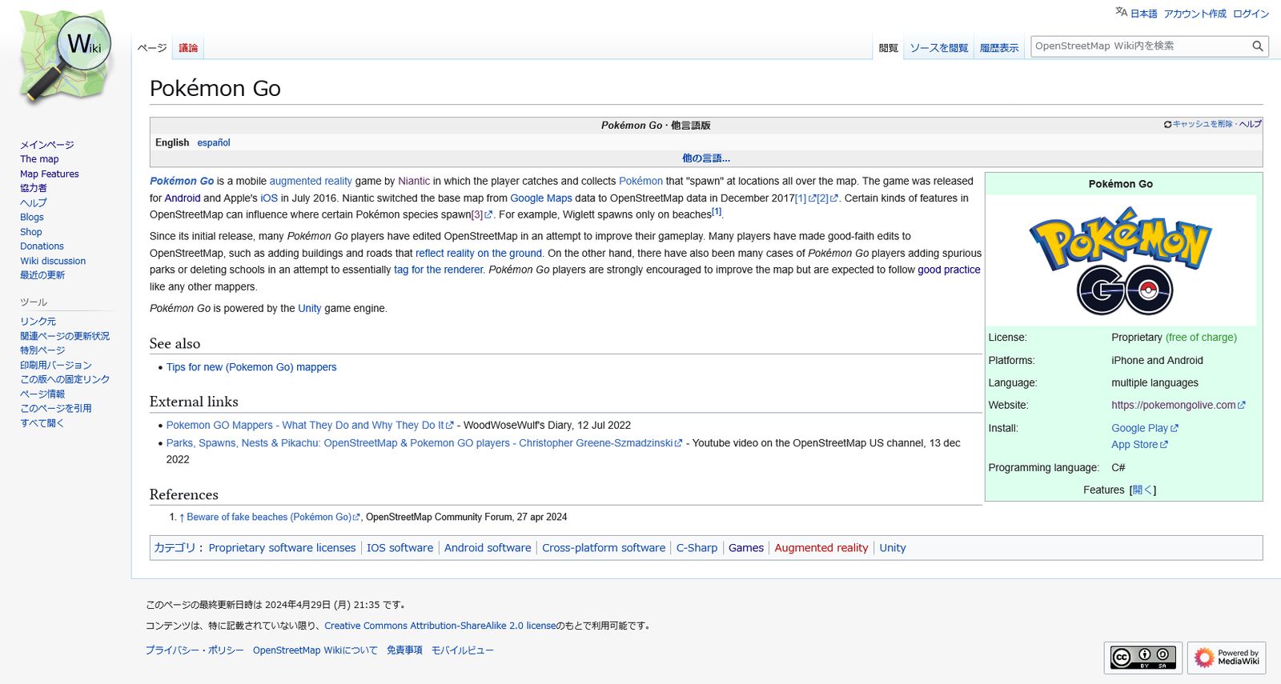1281x684 pixels.
Task: Open the language translation icon near 日本語
Action: [1121, 12]
